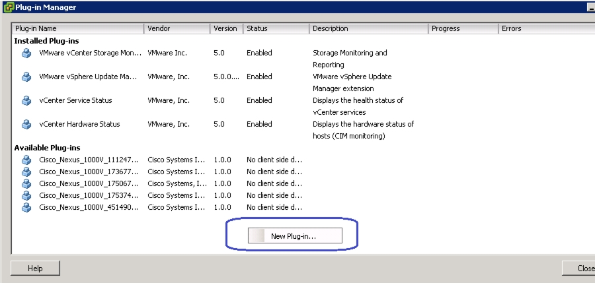The image size is (595, 285).
Task: Click the vCenter Service Status plug-in icon
Action: 26,101
